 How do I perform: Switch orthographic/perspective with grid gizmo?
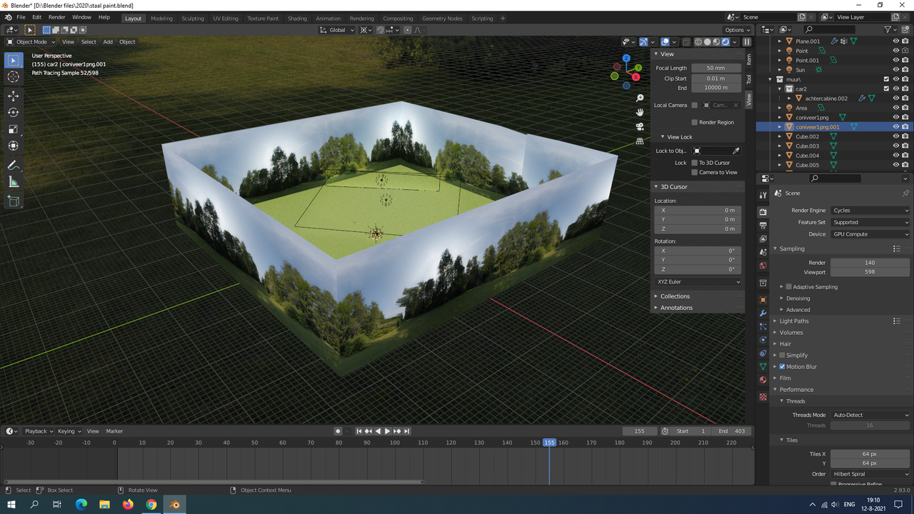[x=639, y=141]
